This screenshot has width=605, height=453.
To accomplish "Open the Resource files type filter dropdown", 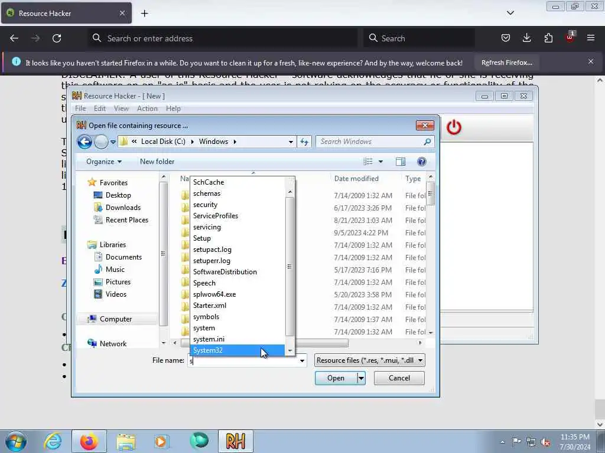I will tap(370, 360).
